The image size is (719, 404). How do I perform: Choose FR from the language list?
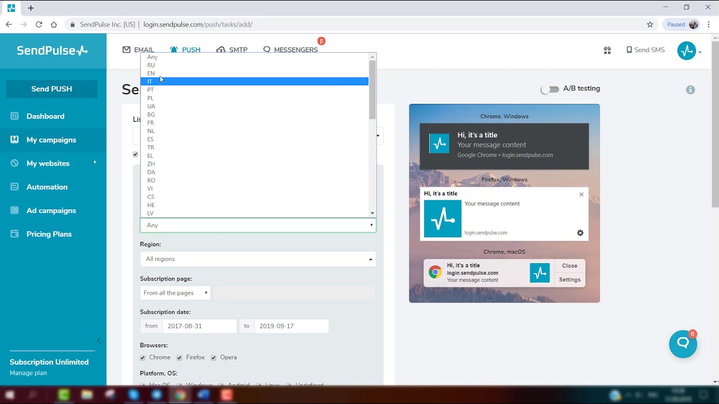254,123
